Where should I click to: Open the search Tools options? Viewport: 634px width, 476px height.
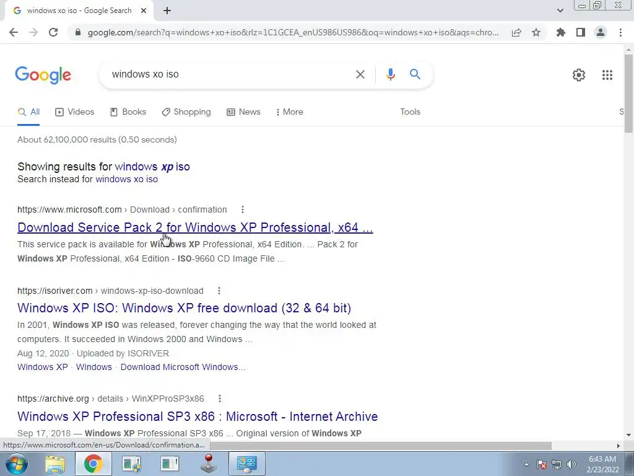(410, 112)
